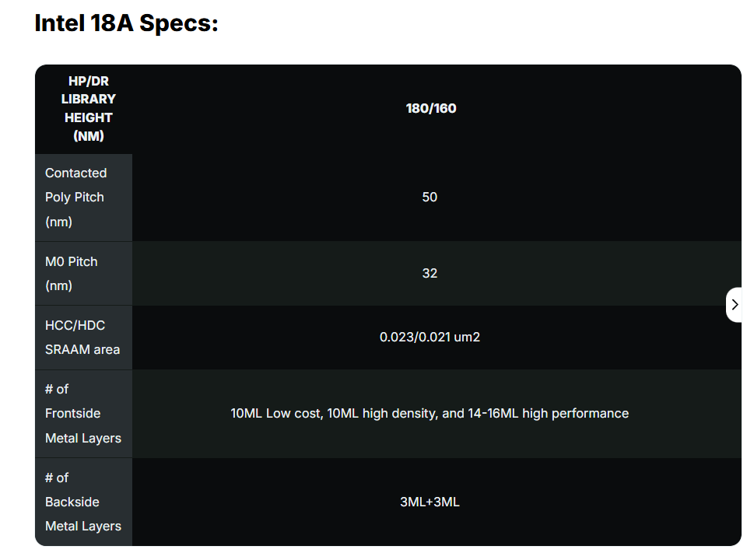754x553 pixels.
Task: Select the Intel 18A Specs heading
Action: pyautogui.click(x=127, y=23)
